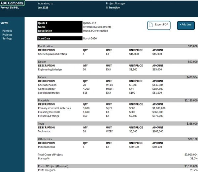Add a new line item
Image resolution: width=198 pixels, height=172 pixels.
click(x=186, y=25)
